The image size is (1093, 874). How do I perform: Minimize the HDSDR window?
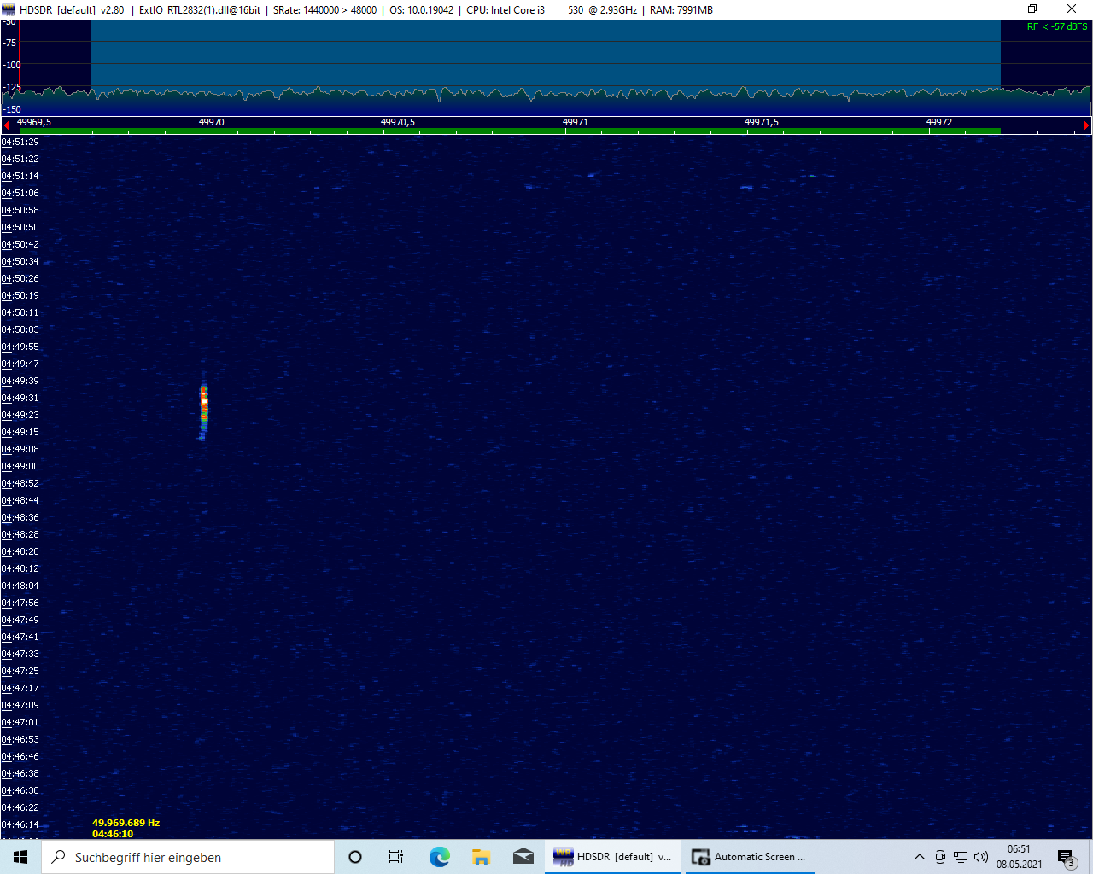coord(994,9)
